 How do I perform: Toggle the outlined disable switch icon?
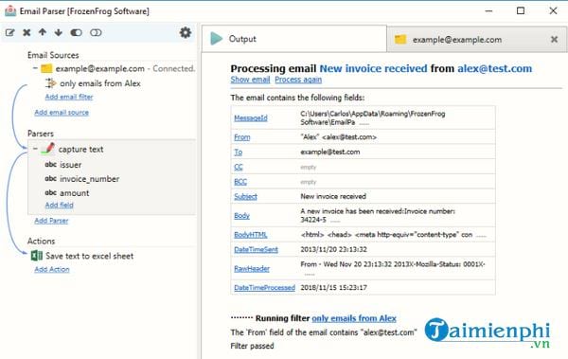pyautogui.click(x=96, y=32)
